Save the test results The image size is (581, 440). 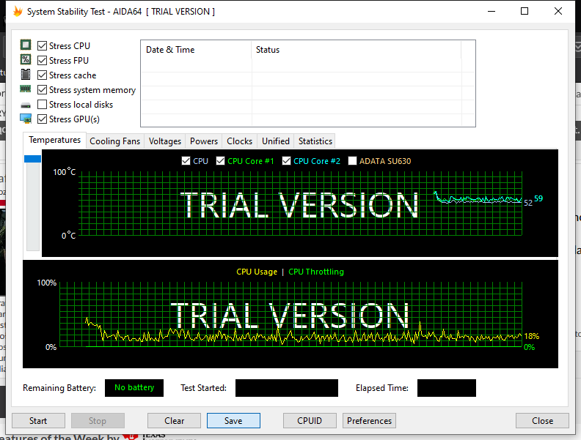[x=233, y=421]
